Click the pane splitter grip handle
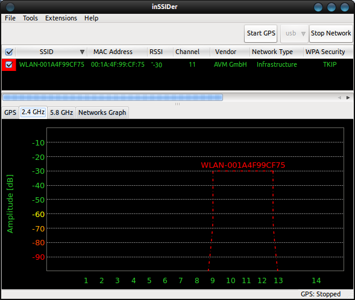 coord(177,104)
